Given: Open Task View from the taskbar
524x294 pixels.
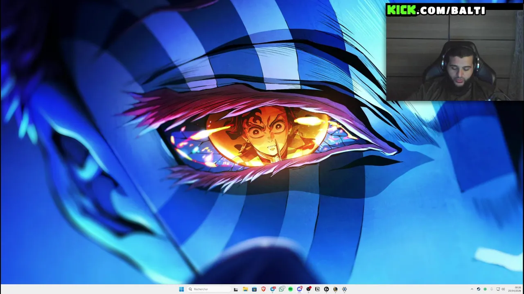Looking at the screenshot, I should coord(236,289).
